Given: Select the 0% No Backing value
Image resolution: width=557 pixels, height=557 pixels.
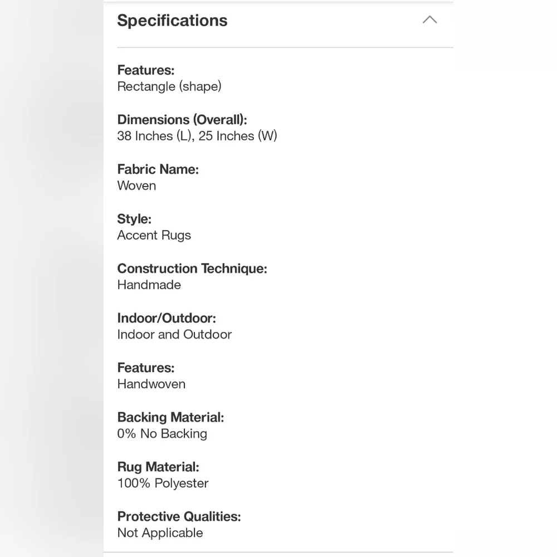Looking at the screenshot, I should [162, 433].
